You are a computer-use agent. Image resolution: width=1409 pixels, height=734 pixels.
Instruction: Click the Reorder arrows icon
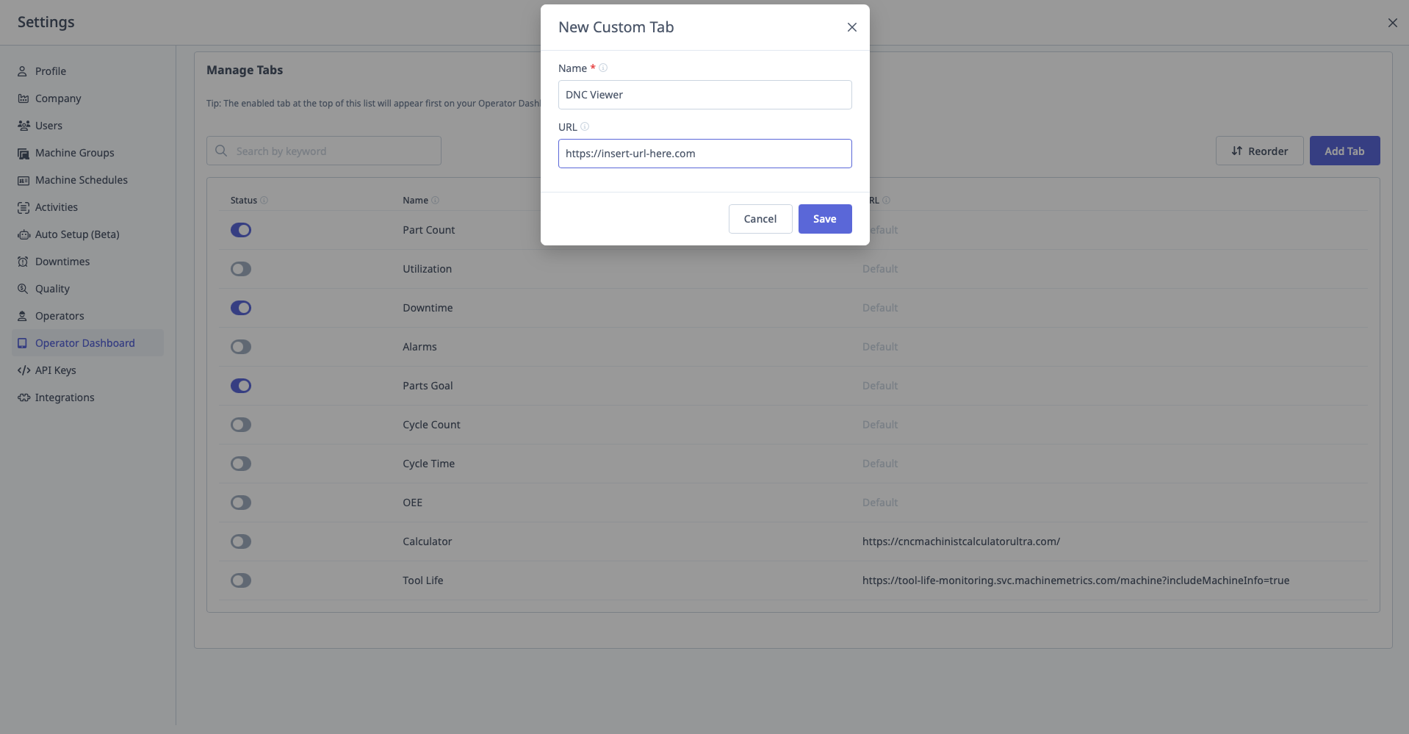point(1235,151)
